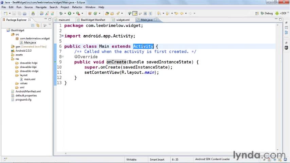Screen dimensions: 290x163
Task: Open the New wizard dropdown arrow
Action: tap(10, 14)
